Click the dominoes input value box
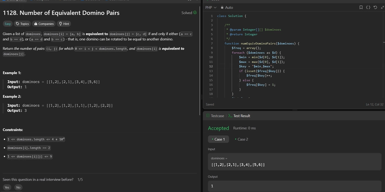 click(x=295, y=162)
